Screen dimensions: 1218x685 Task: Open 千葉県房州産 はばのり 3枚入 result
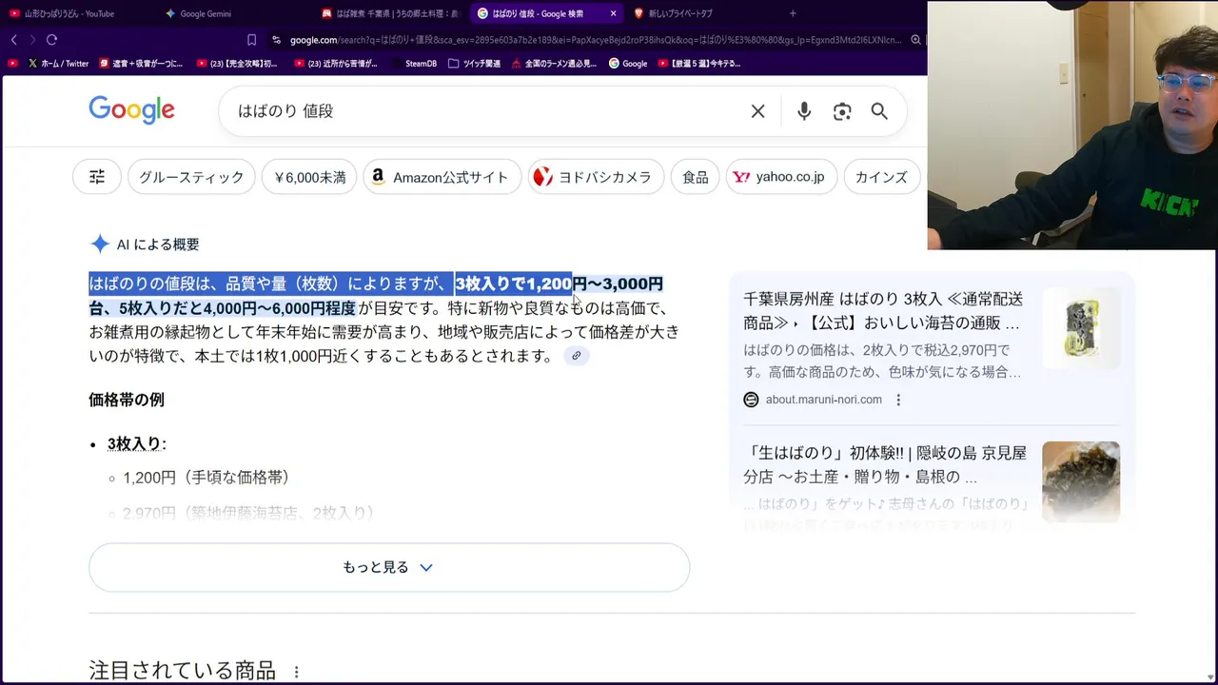pyautogui.click(x=883, y=311)
